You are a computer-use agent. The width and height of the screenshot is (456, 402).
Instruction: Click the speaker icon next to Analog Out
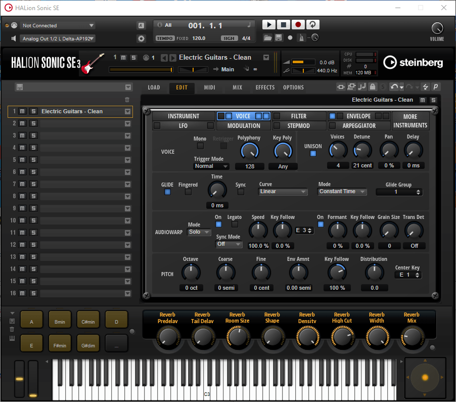pyautogui.click(x=13, y=38)
